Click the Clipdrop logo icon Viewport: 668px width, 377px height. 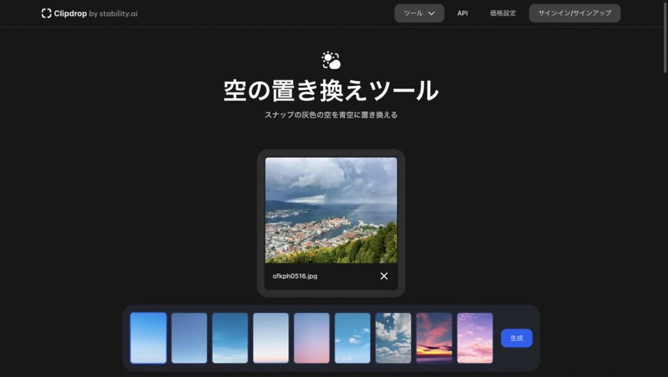click(x=46, y=13)
